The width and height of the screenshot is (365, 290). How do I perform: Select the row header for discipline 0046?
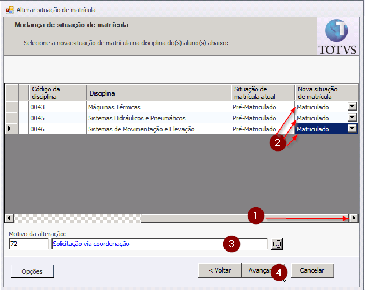point(11,129)
